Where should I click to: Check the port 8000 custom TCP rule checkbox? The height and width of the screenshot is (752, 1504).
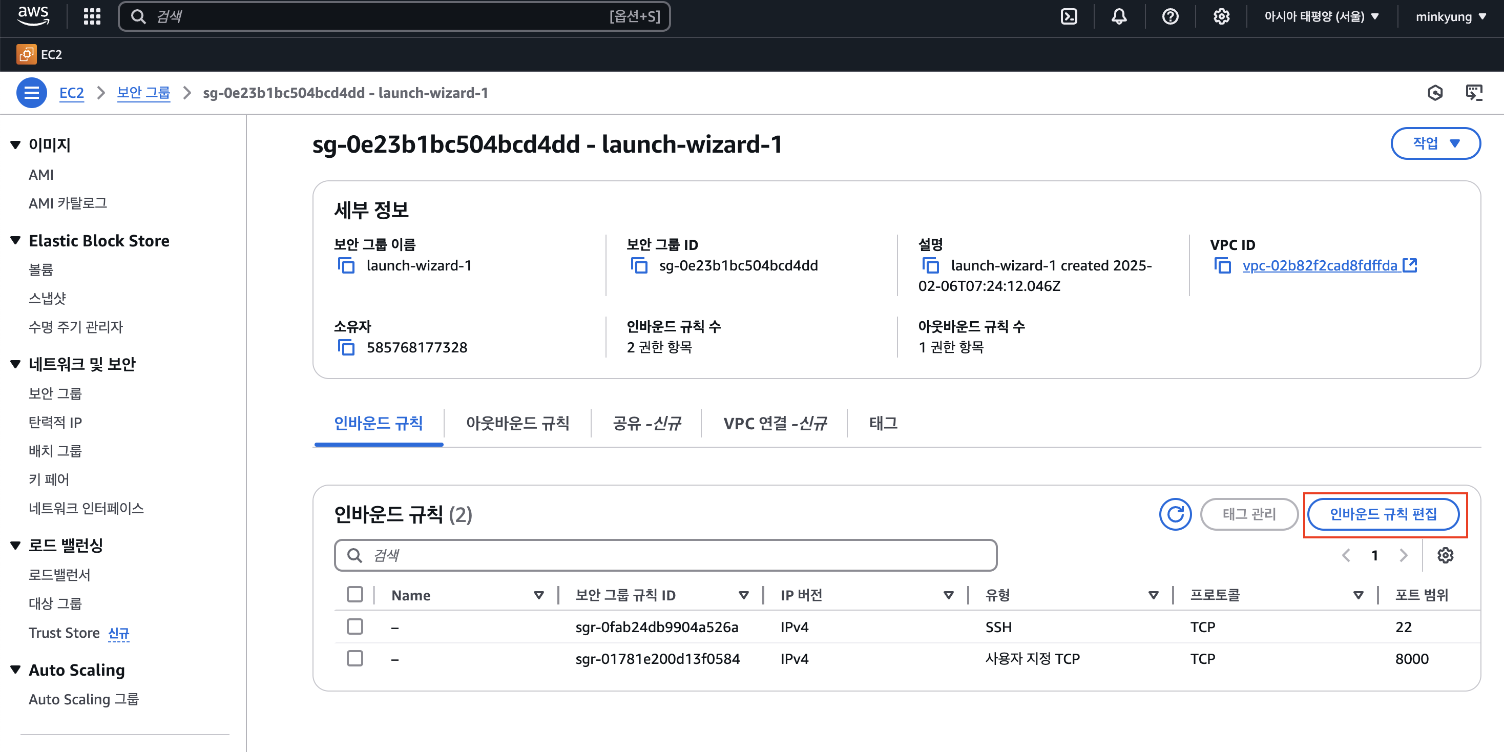click(x=354, y=658)
